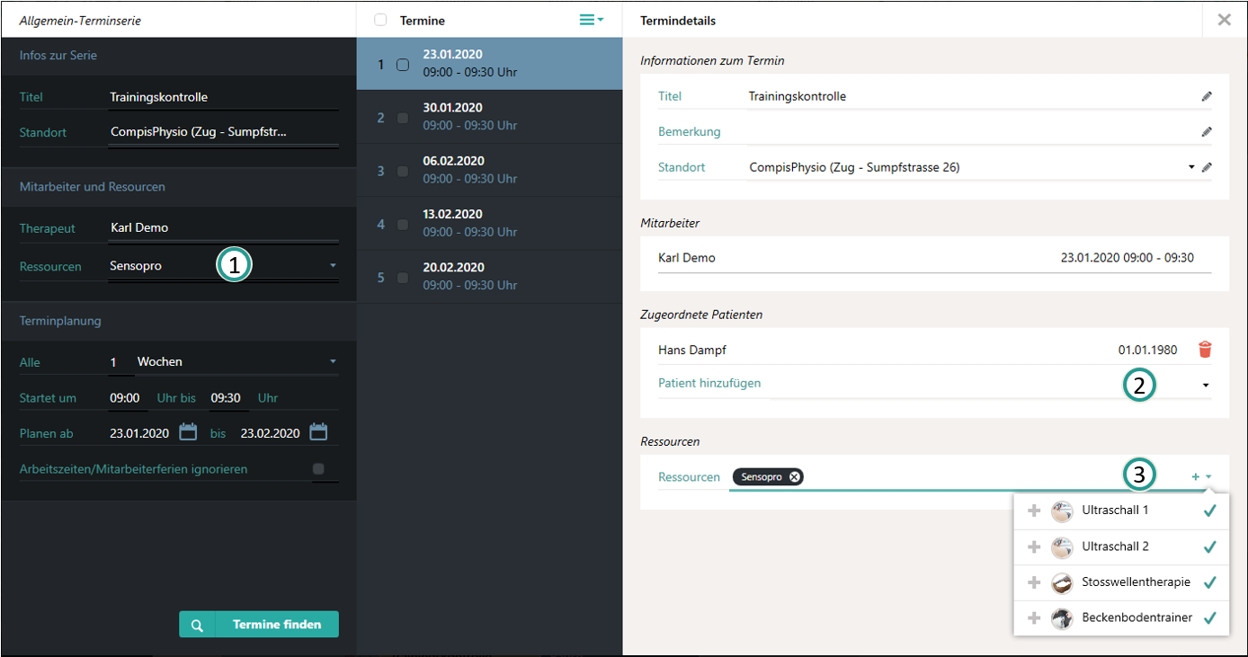Choose Beckenbodentrainer in the resource list
The image size is (1248, 657).
[x=1137, y=618]
